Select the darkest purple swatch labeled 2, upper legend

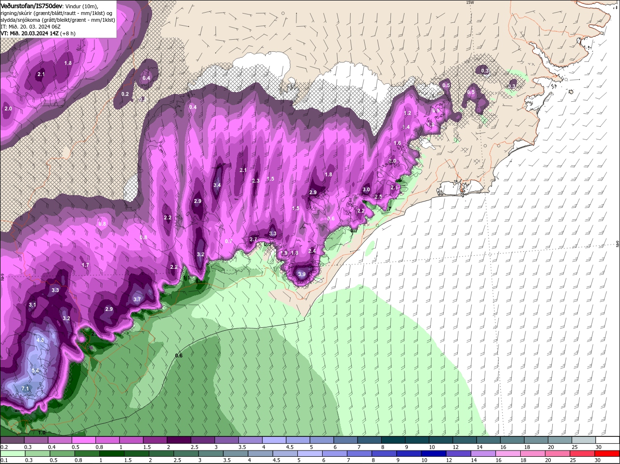(x=179, y=439)
